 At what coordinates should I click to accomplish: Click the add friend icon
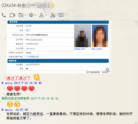[53, 15]
